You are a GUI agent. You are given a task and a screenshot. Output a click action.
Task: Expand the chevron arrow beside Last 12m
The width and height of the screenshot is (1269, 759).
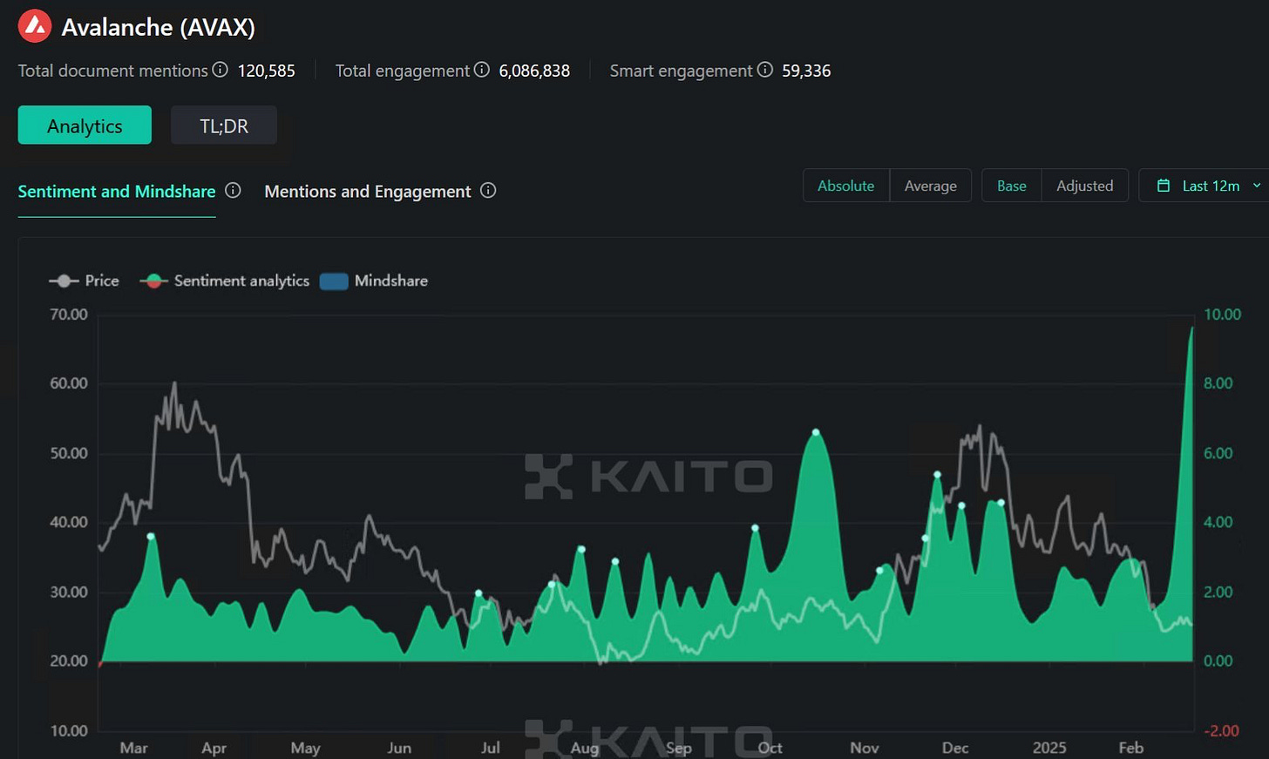(x=1256, y=186)
